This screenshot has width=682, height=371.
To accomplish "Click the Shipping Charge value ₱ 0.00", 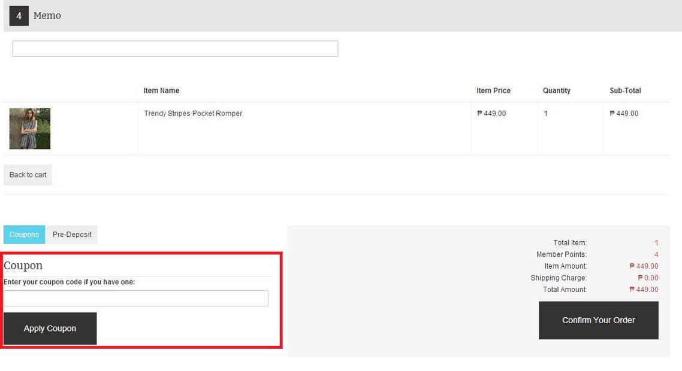I will [x=648, y=278].
